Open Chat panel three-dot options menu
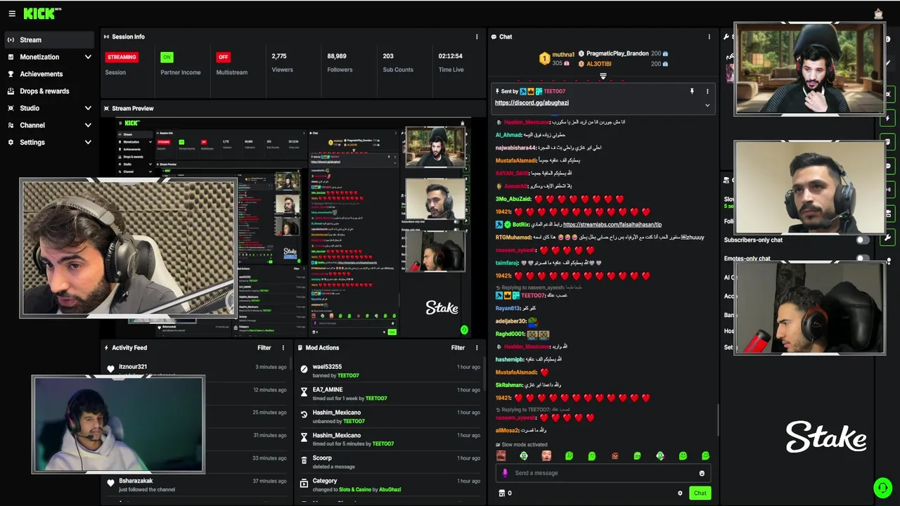The height and width of the screenshot is (506, 900). [709, 37]
